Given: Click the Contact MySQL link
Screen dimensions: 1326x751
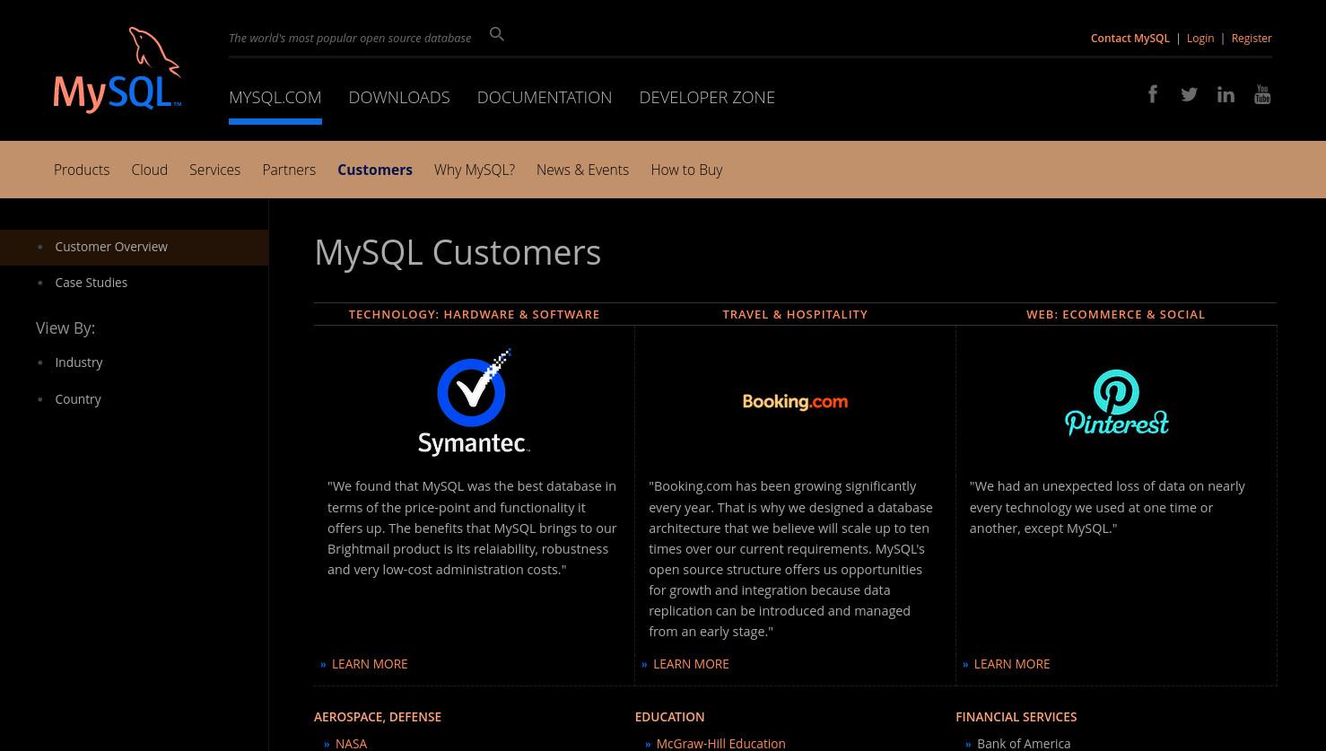Looking at the screenshot, I should tap(1130, 38).
